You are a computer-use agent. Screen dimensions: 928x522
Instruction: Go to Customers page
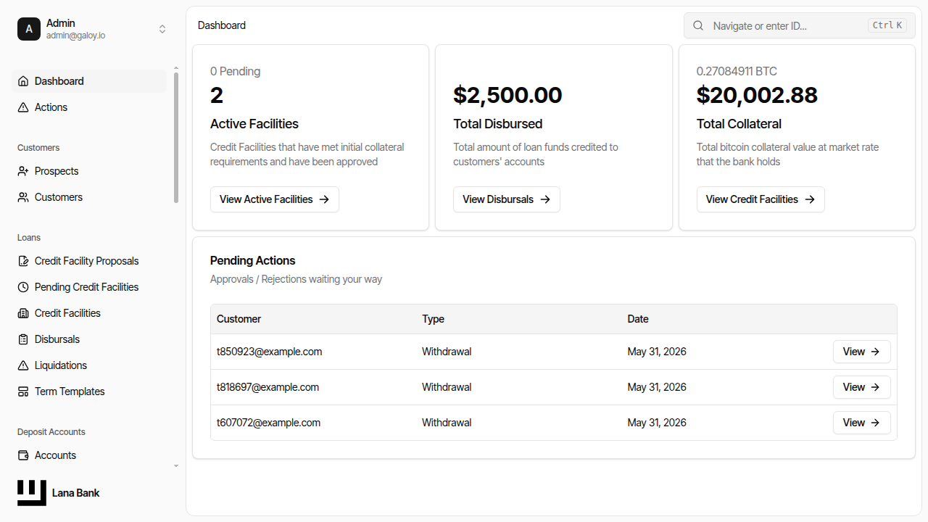coord(89,197)
